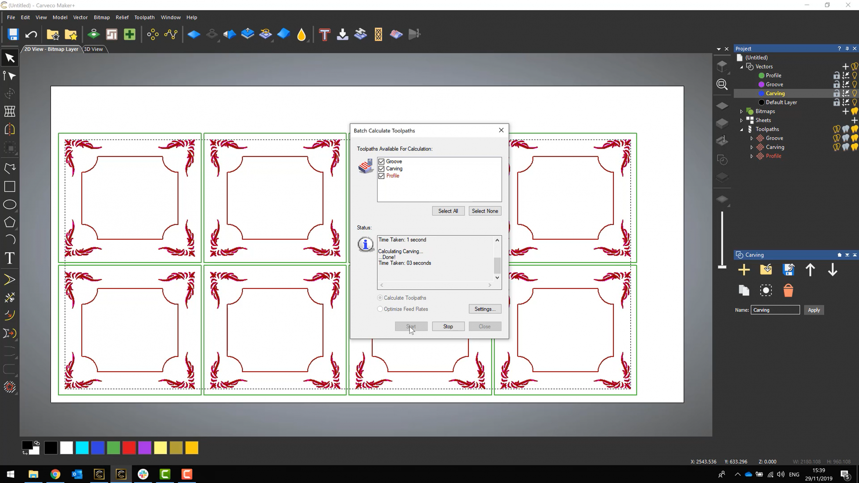Pick the red color swatch in the palette
This screenshot has width=859, height=483.
tap(129, 447)
